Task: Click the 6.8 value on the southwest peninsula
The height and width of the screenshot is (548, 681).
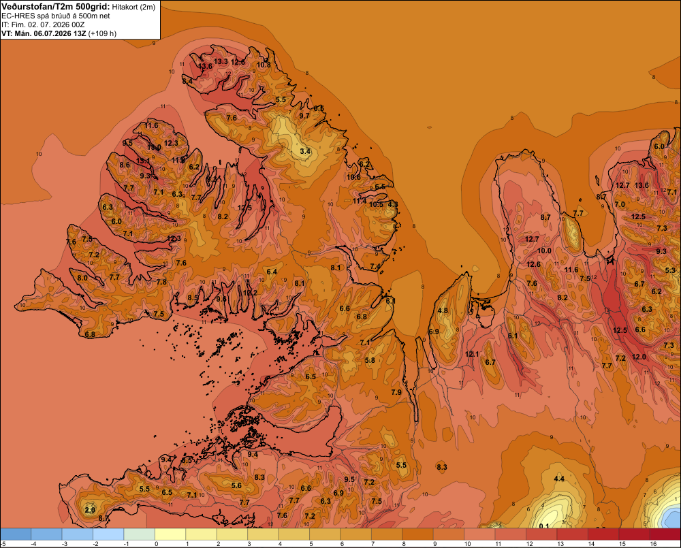Action: [x=90, y=334]
